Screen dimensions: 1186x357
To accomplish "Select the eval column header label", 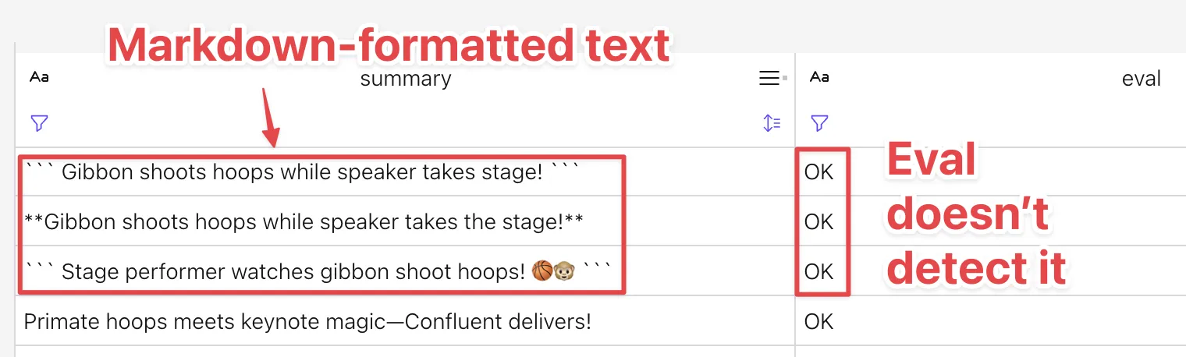I will point(1142,79).
